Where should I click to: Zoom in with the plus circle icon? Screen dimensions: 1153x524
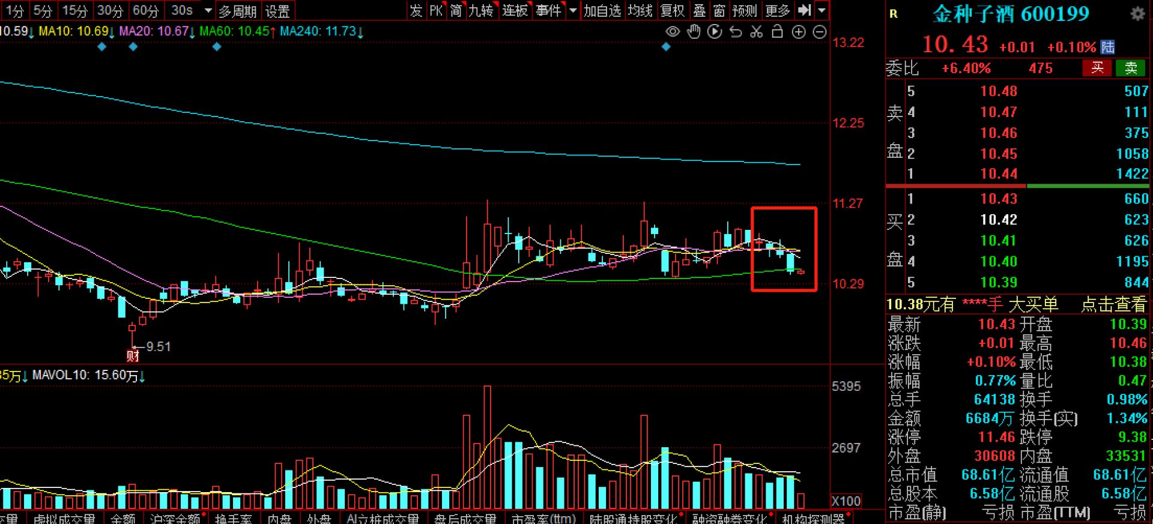799,32
